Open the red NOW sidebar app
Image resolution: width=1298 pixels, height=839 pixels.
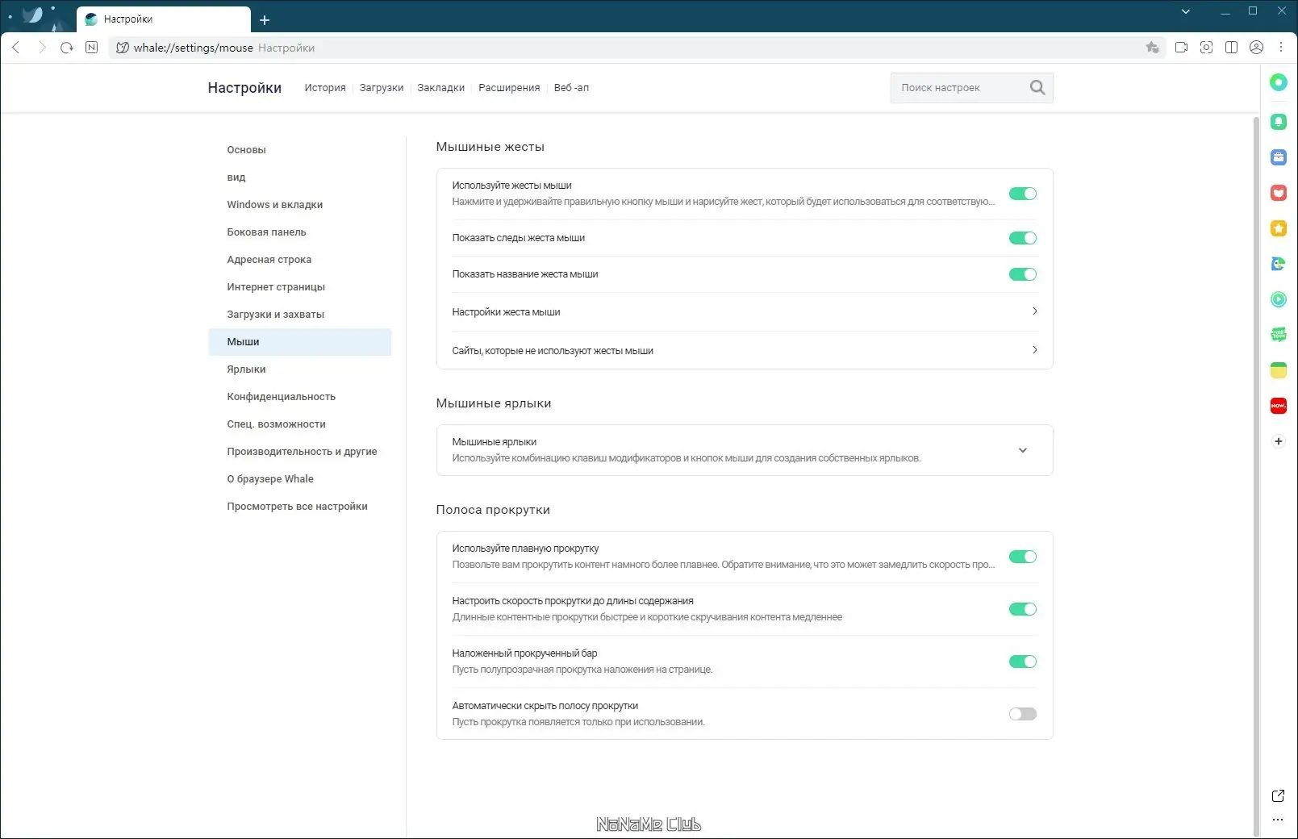(x=1279, y=406)
